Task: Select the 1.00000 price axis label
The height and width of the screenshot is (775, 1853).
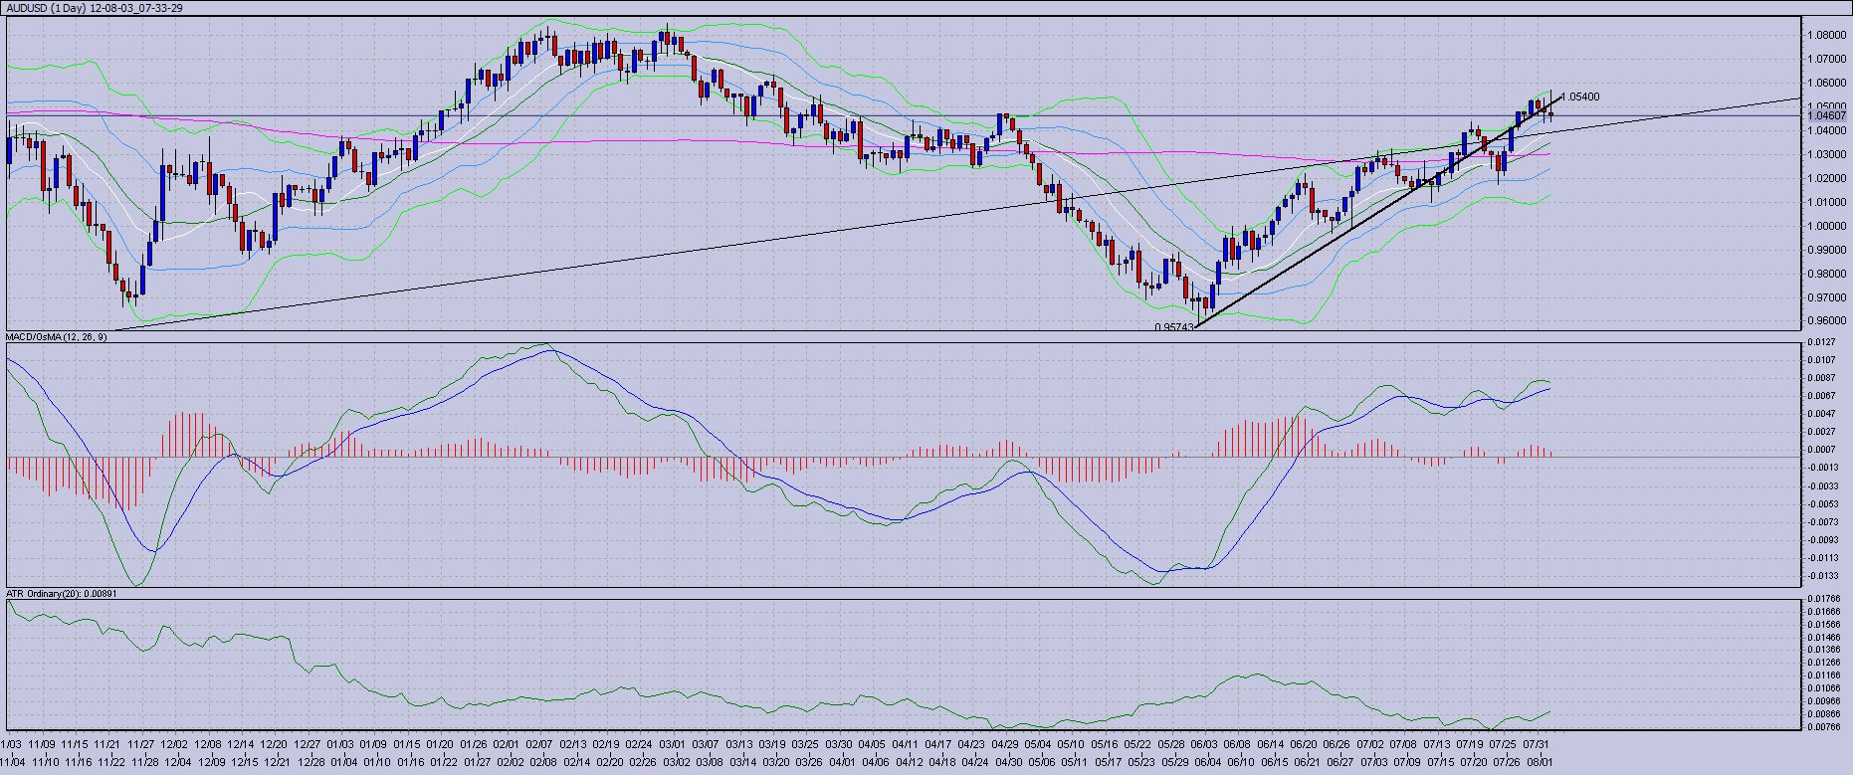Action: (x=1827, y=226)
